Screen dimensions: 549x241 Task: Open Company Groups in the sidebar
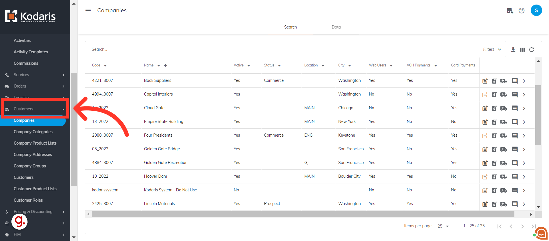(x=29, y=166)
